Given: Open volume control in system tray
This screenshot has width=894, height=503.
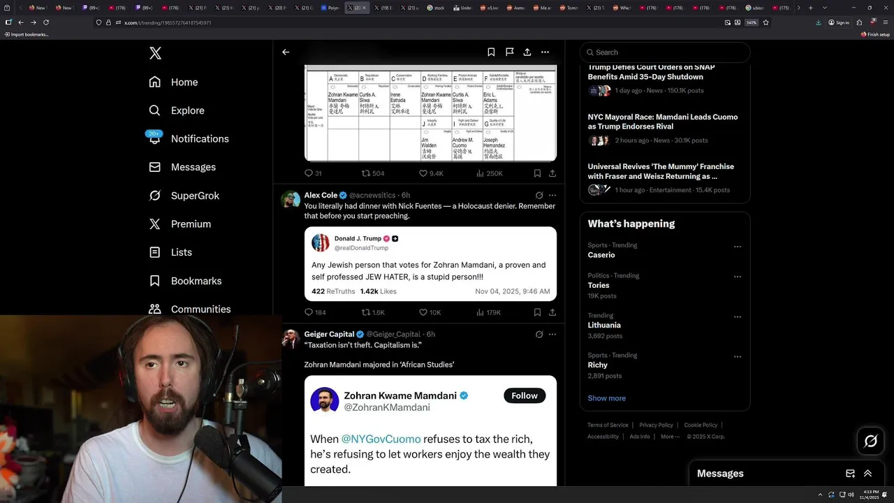Looking at the screenshot, I should pos(851,495).
